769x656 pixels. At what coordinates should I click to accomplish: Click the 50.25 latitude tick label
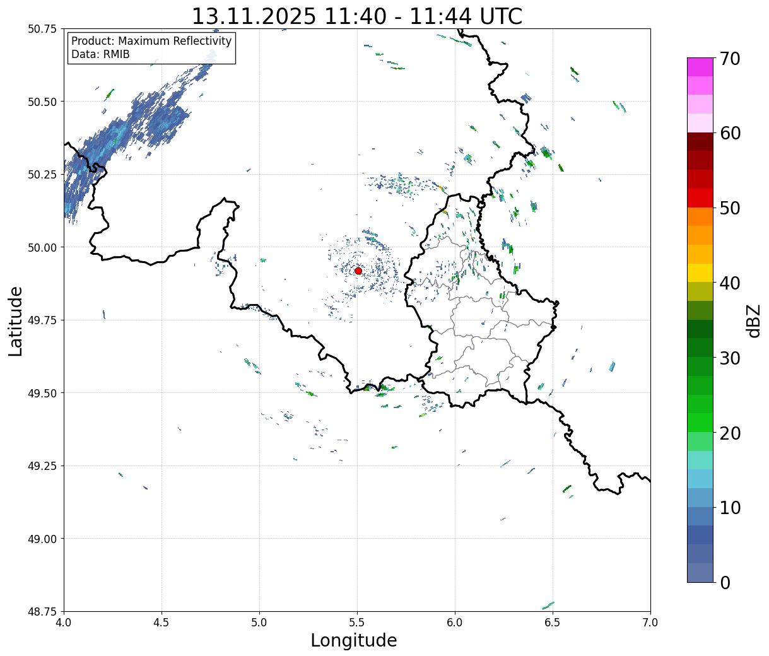pos(42,175)
